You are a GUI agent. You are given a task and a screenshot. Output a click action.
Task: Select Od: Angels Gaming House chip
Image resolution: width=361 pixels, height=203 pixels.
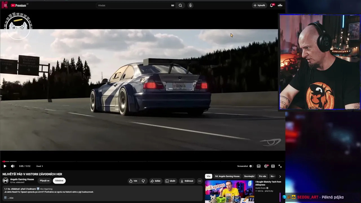227,176
